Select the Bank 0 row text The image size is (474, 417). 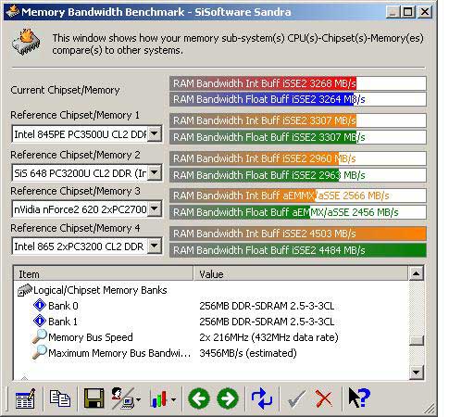pos(63,306)
